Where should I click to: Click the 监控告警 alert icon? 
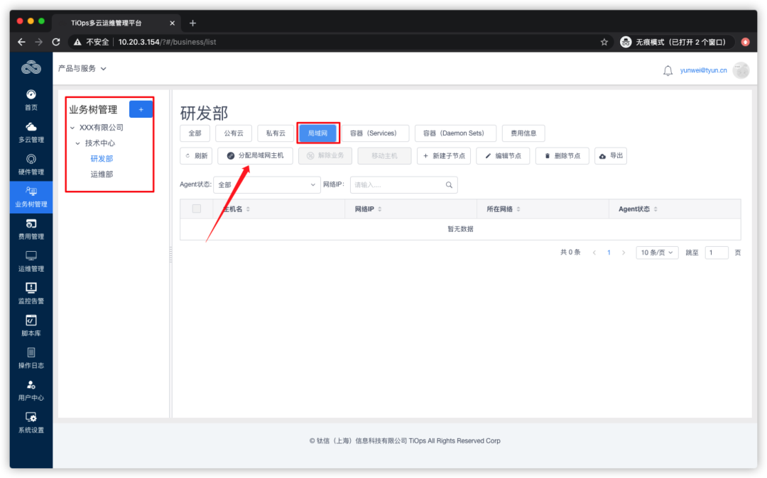[31, 291]
